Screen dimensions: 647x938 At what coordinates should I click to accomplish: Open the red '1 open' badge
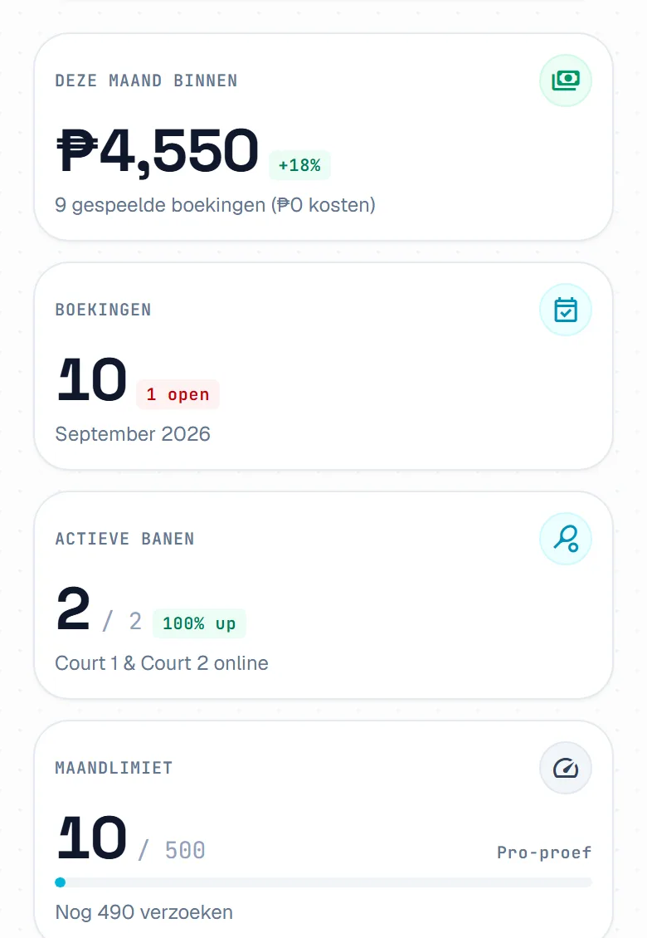point(178,394)
